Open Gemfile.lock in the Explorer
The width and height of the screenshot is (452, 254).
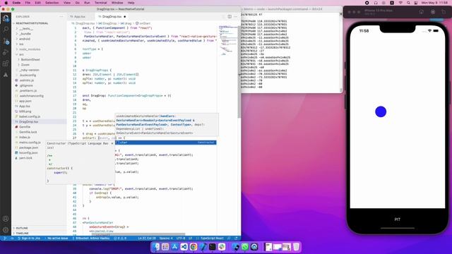[28, 132]
